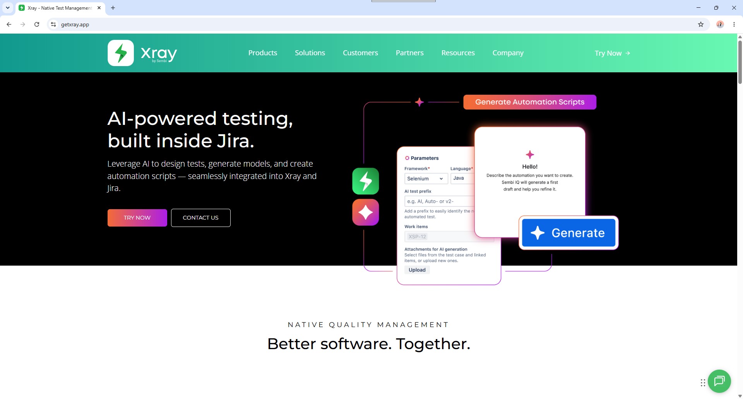Click the CONTACT US button
The image size is (743, 399).
(x=201, y=218)
